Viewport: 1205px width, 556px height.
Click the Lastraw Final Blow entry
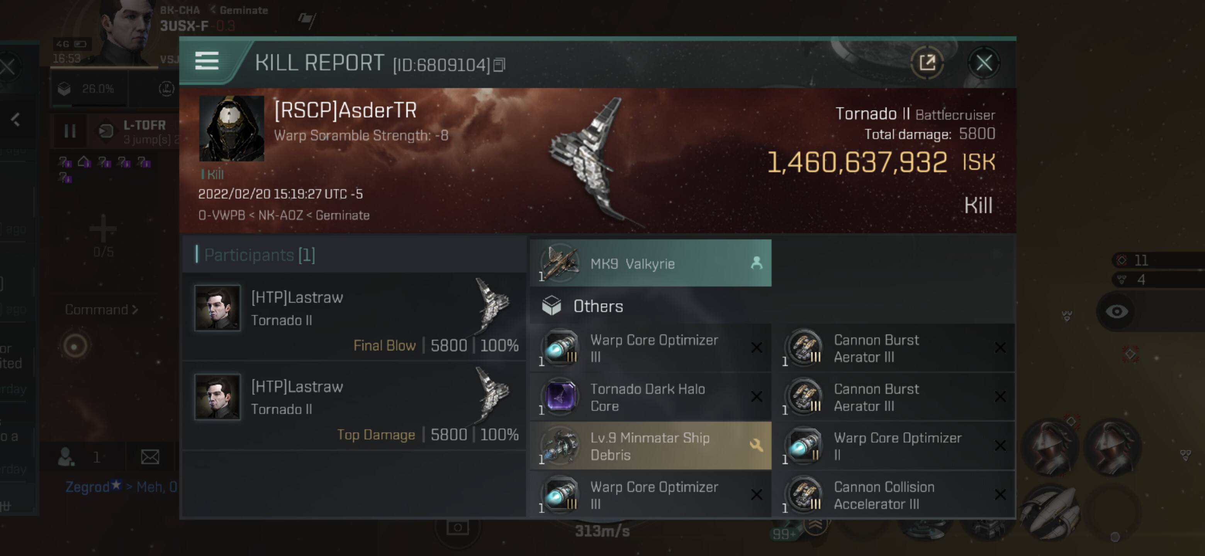355,317
